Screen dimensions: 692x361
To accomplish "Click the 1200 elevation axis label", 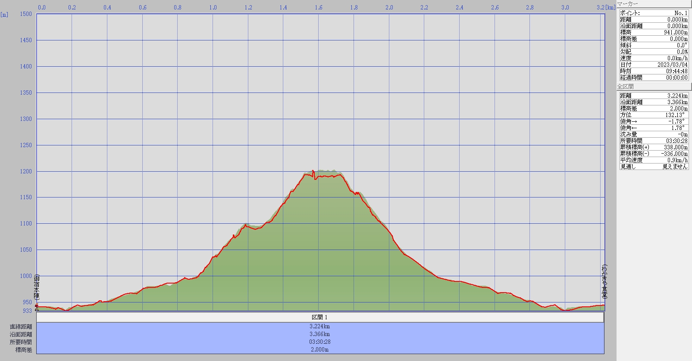I will pos(26,171).
